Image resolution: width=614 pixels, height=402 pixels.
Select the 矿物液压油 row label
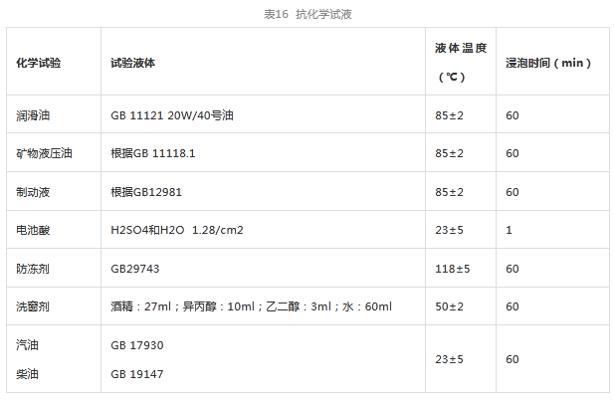(x=44, y=153)
